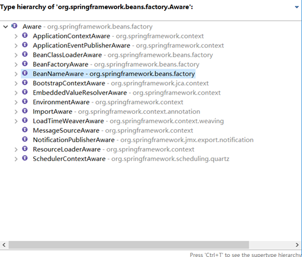Select MessageSourceAware in the hierarchy
The image size is (302, 257).
(113, 130)
